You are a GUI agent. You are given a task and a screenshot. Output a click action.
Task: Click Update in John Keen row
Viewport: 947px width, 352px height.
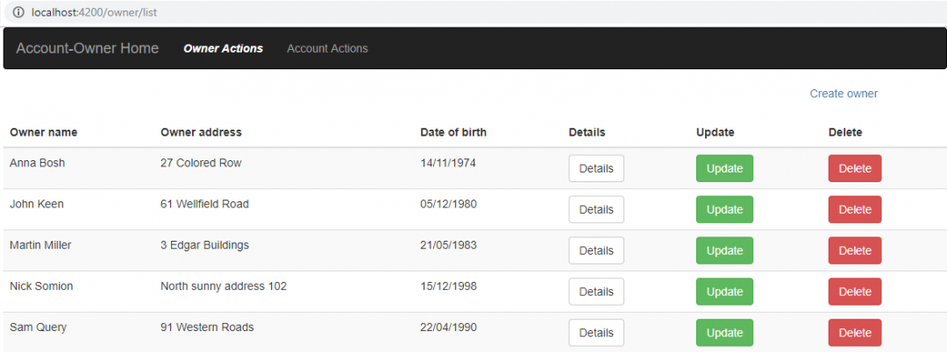click(x=725, y=209)
